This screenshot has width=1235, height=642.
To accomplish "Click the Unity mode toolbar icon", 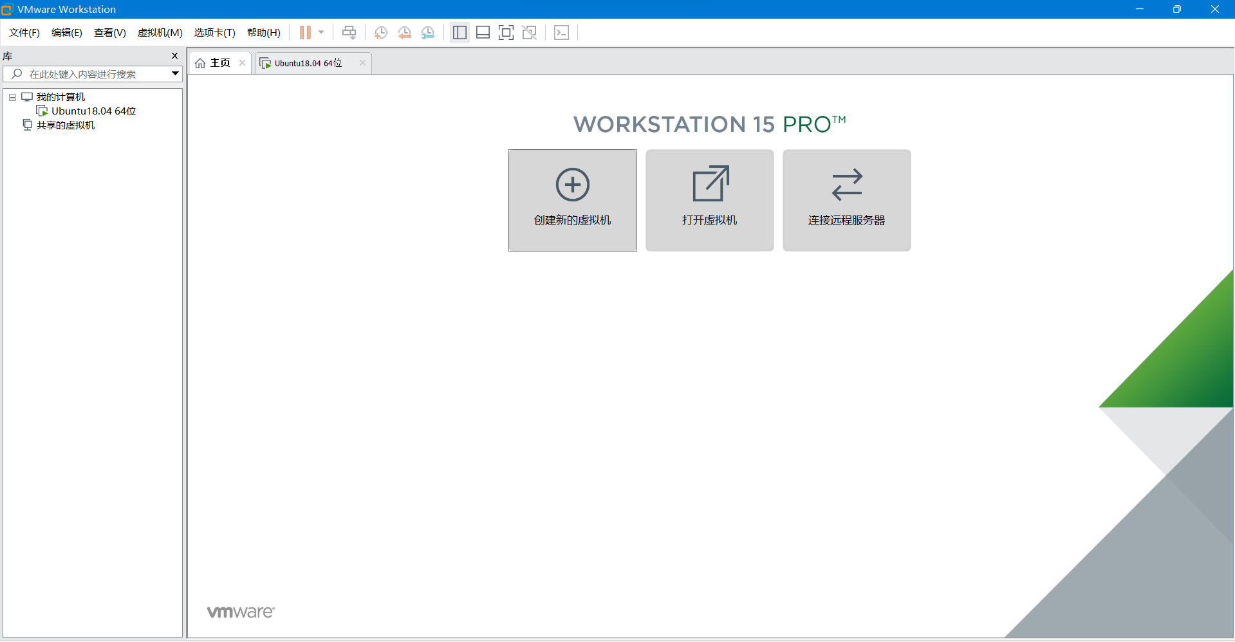I will (530, 33).
